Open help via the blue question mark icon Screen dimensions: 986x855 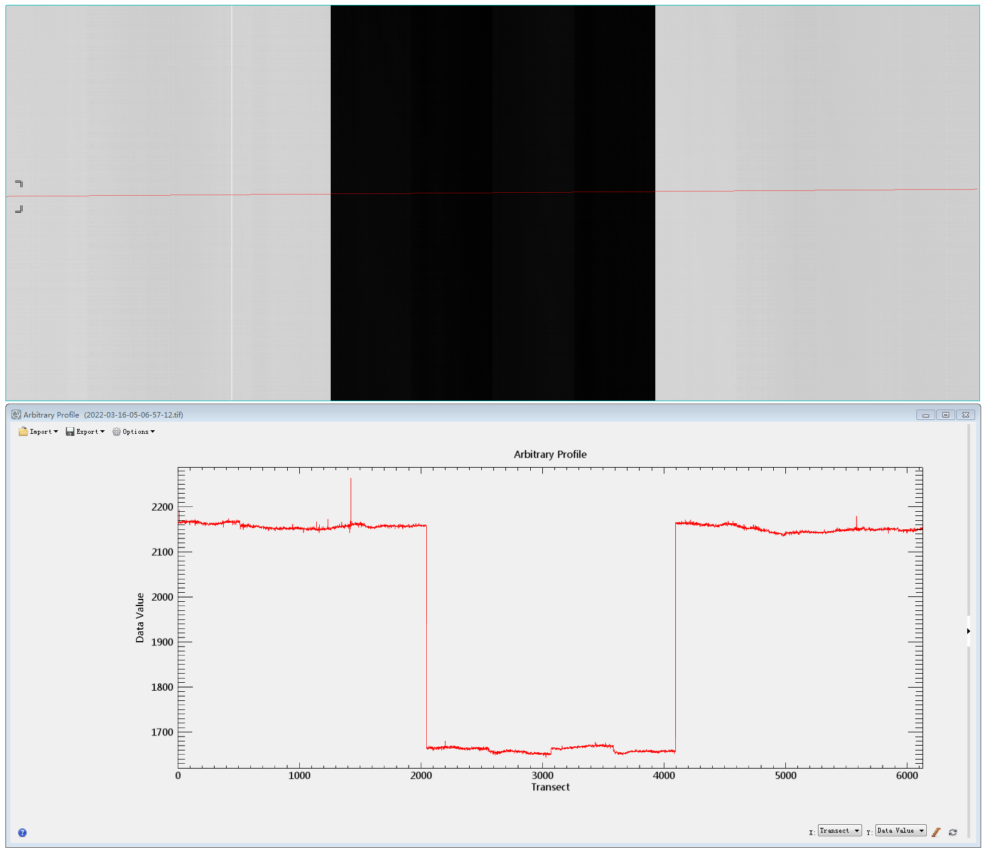pos(22,832)
